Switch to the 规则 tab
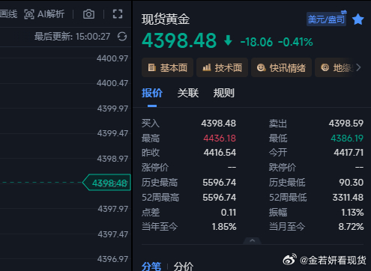371x271 pixels. point(224,93)
